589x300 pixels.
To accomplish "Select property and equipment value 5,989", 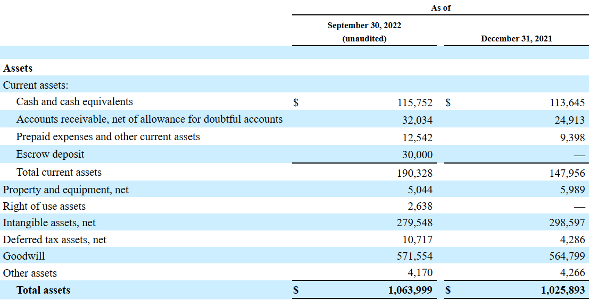I will point(572,190).
